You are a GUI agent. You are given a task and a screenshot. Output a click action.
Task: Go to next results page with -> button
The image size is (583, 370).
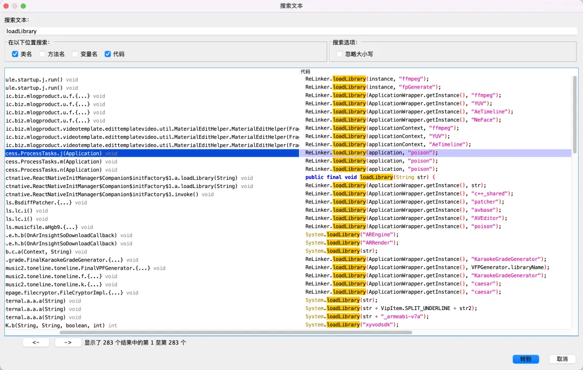coord(68,342)
